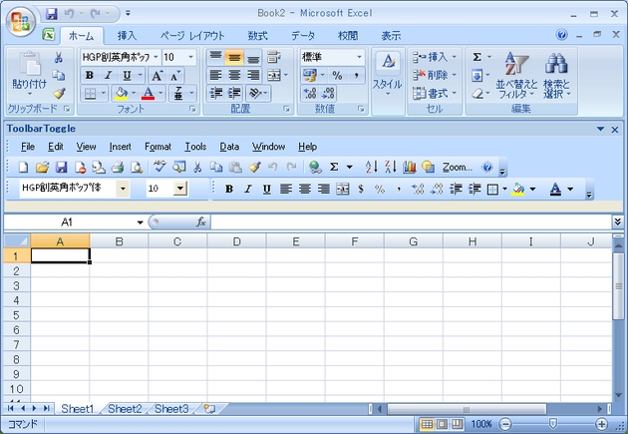This screenshot has width=628, height=434.
Task: Click the Currency dollar icon in ToolbarToggle toolbar
Action: point(361,189)
